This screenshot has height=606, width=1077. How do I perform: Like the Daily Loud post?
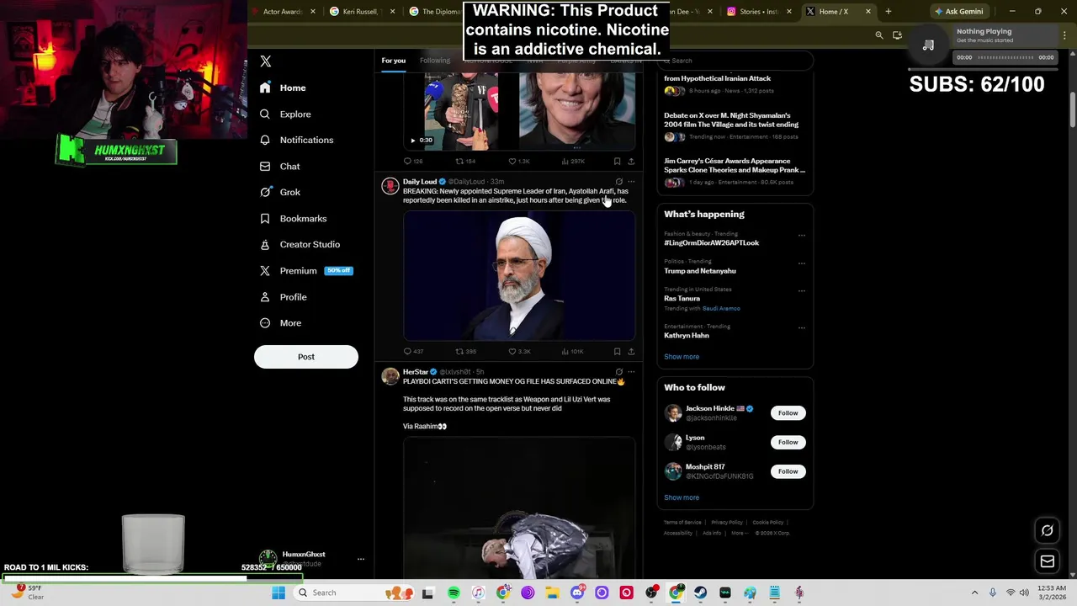coord(519,352)
